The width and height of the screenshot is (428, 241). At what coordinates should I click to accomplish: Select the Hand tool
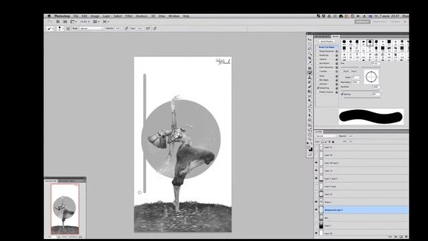[310, 135]
